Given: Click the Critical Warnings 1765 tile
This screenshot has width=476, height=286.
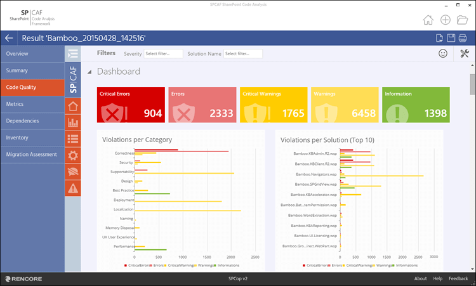Looking at the screenshot, I should pyautogui.click(x=274, y=105).
